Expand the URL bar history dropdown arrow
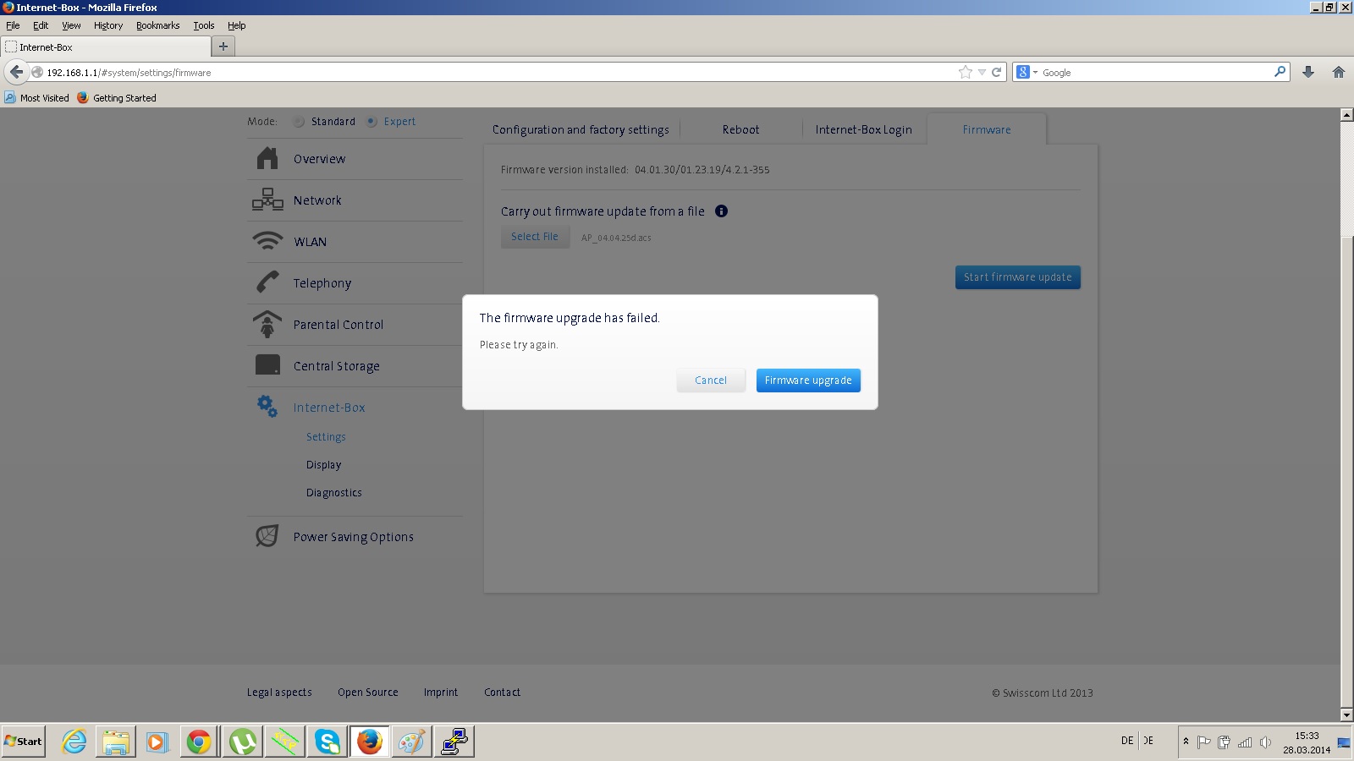The width and height of the screenshot is (1354, 761). (x=982, y=73)
